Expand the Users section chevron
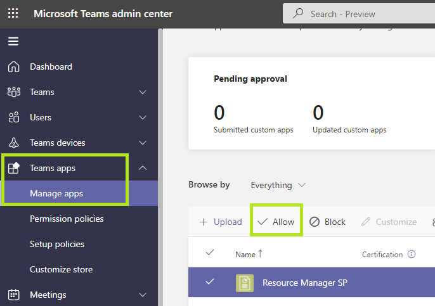435x306 pixels. tap(143, 117)
